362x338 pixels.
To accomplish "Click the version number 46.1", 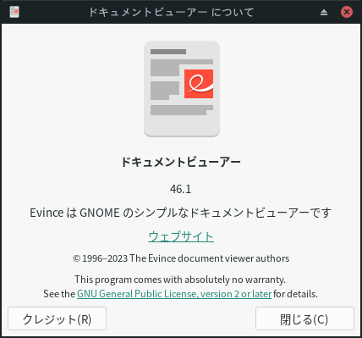I will (x=181, y=189).
